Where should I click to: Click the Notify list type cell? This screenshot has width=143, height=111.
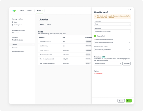point(65,59)
